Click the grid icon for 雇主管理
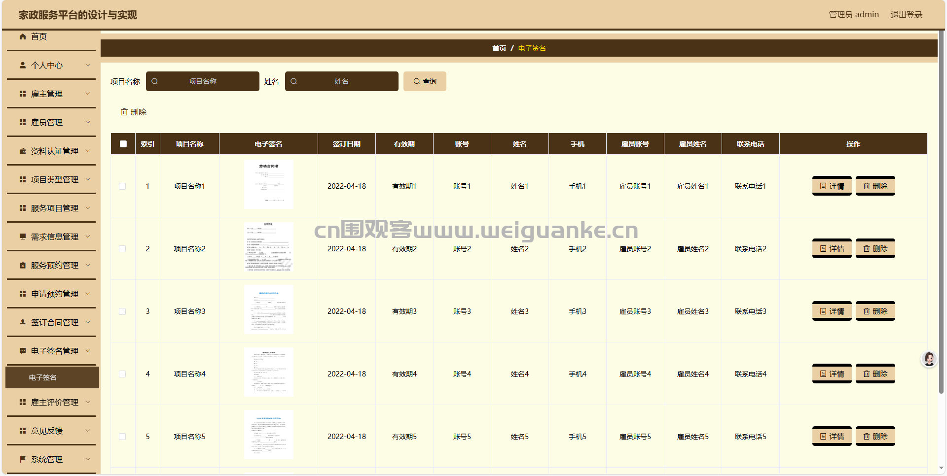The height and width of the screenshot is (476, 947). tap(23, 94)
